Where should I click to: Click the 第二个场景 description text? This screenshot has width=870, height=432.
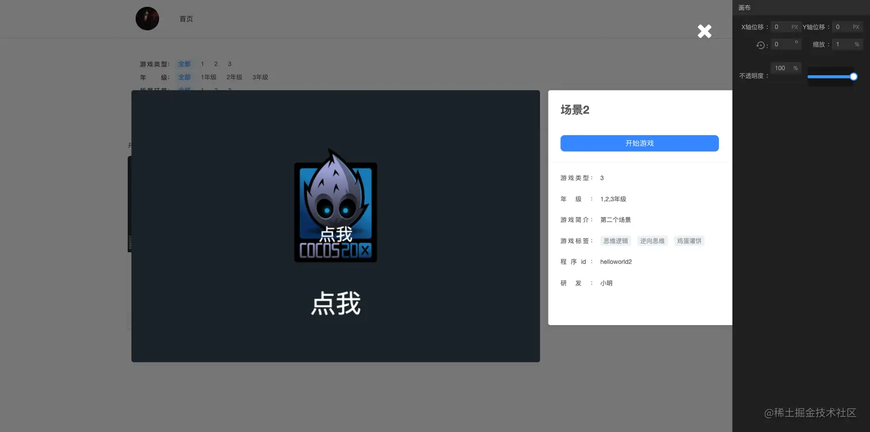[x=616, y=220]
